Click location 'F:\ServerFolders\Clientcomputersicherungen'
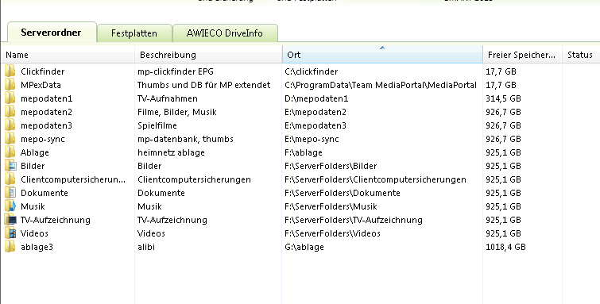Viewport: 600px width, 304px height. click(375, 179)
